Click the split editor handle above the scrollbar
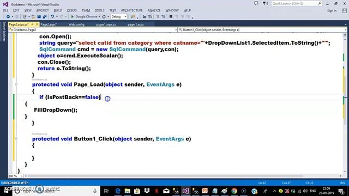 coord(345,35)
